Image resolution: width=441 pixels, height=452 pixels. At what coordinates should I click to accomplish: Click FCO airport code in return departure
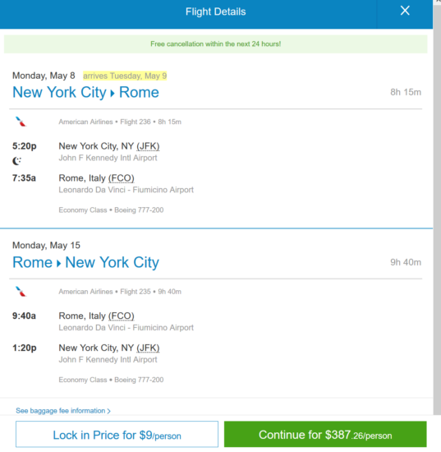[122, 316]
